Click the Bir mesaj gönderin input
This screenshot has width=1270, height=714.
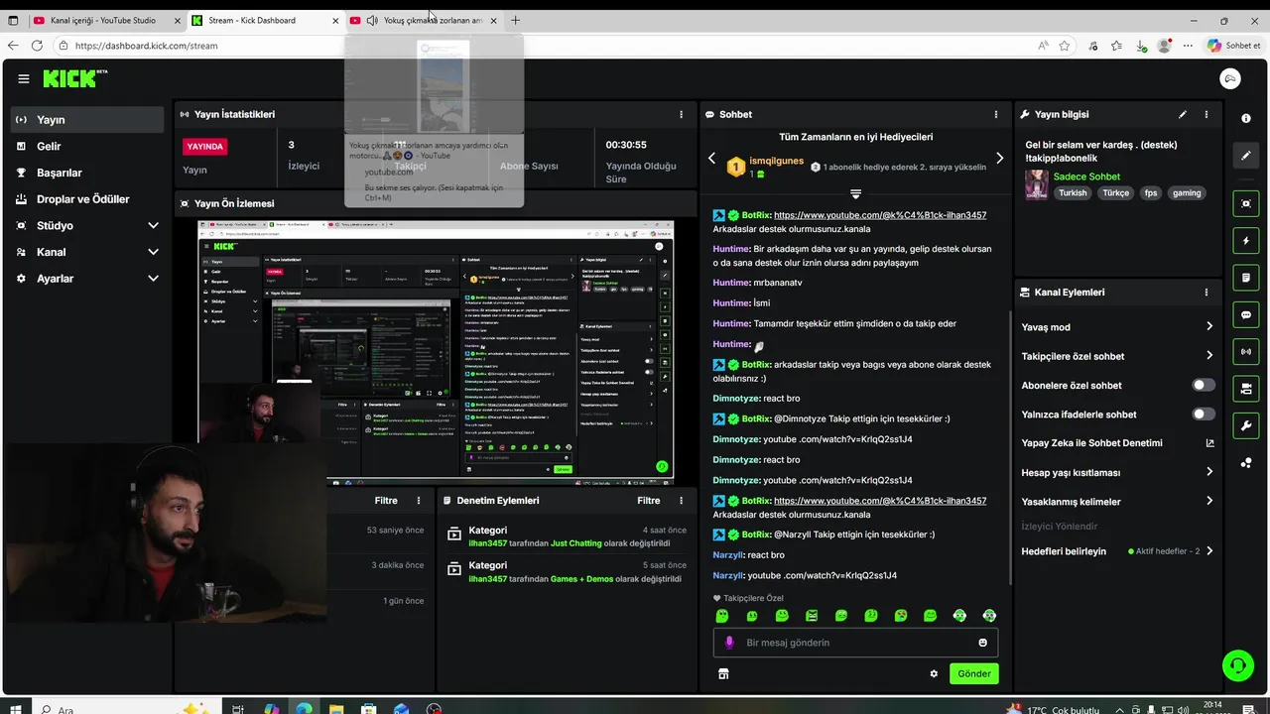(855, 643)
